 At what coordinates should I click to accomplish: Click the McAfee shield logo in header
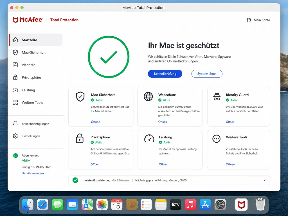(15, 20)
